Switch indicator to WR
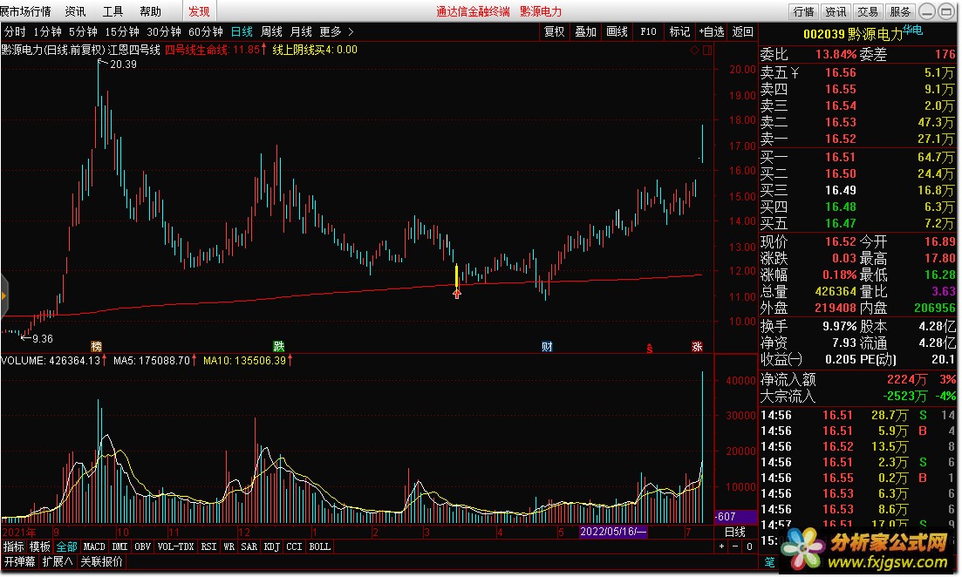962x577 pixels. point(229,546)
